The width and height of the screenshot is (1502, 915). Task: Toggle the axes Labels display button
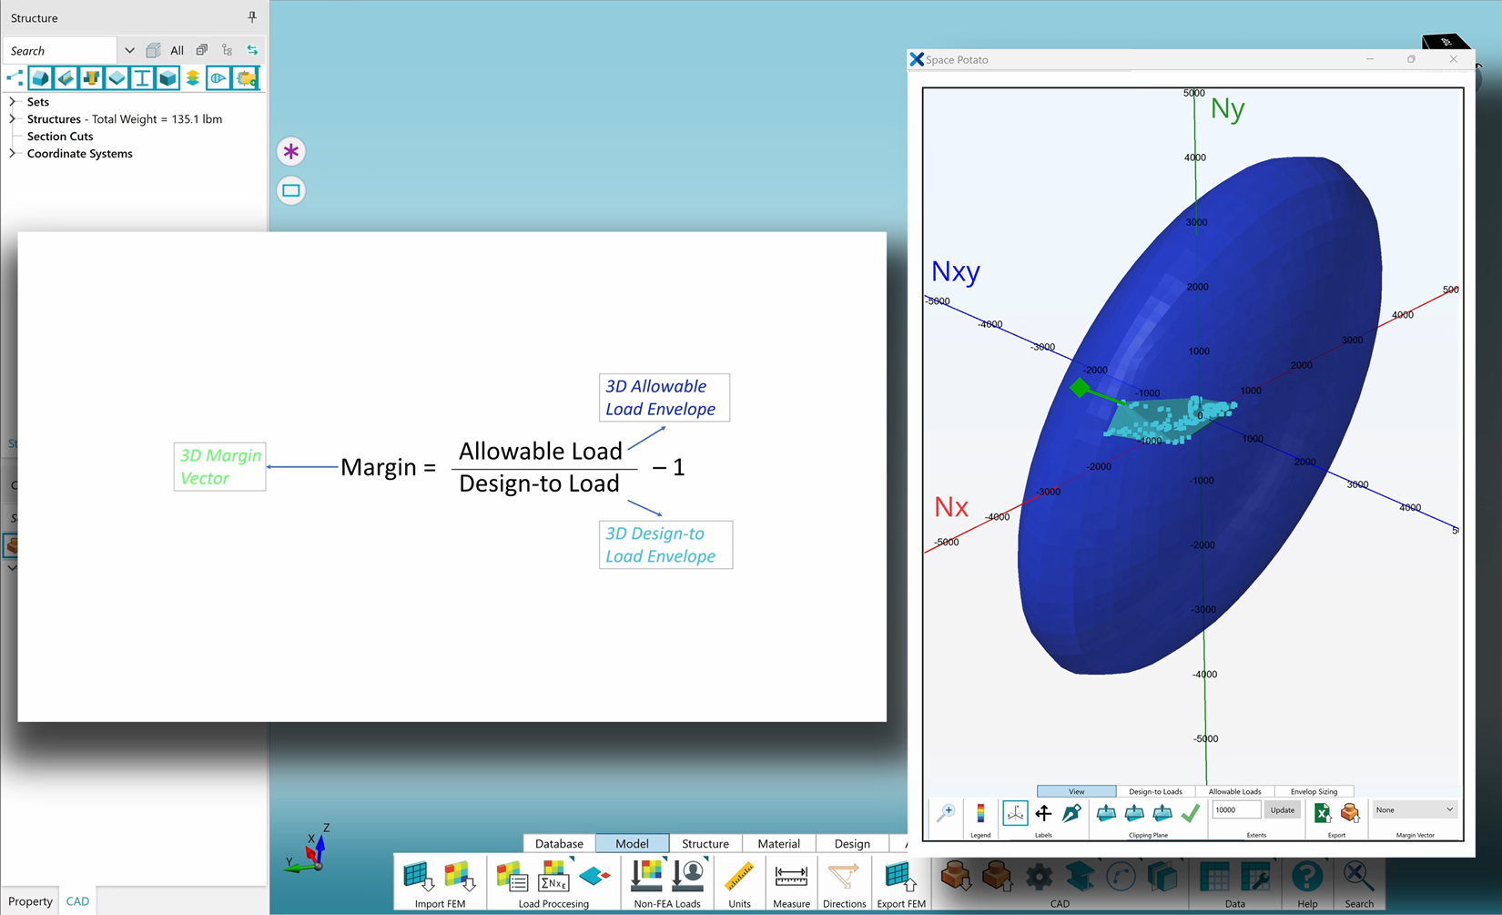point(1015,812)
